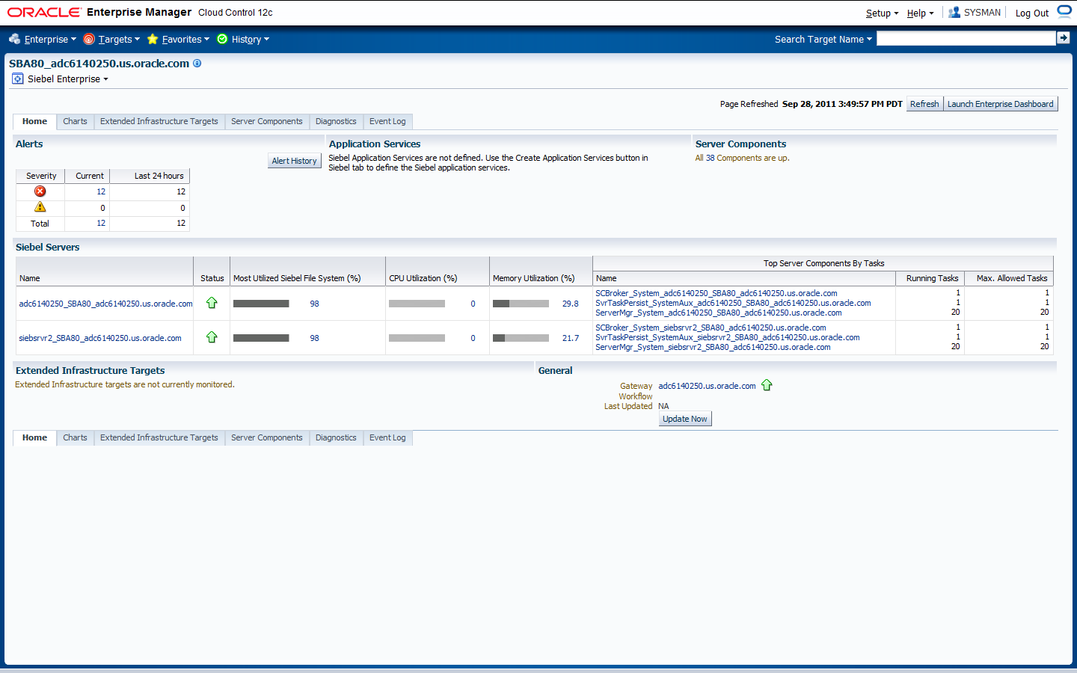
Task: Open the Gateway adc6140250.us.oracle.com link
Action: point(707,386)
